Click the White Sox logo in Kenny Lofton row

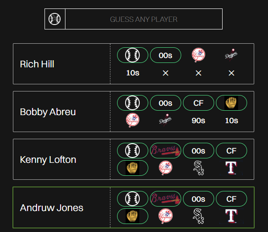click(x=199, y=168)
